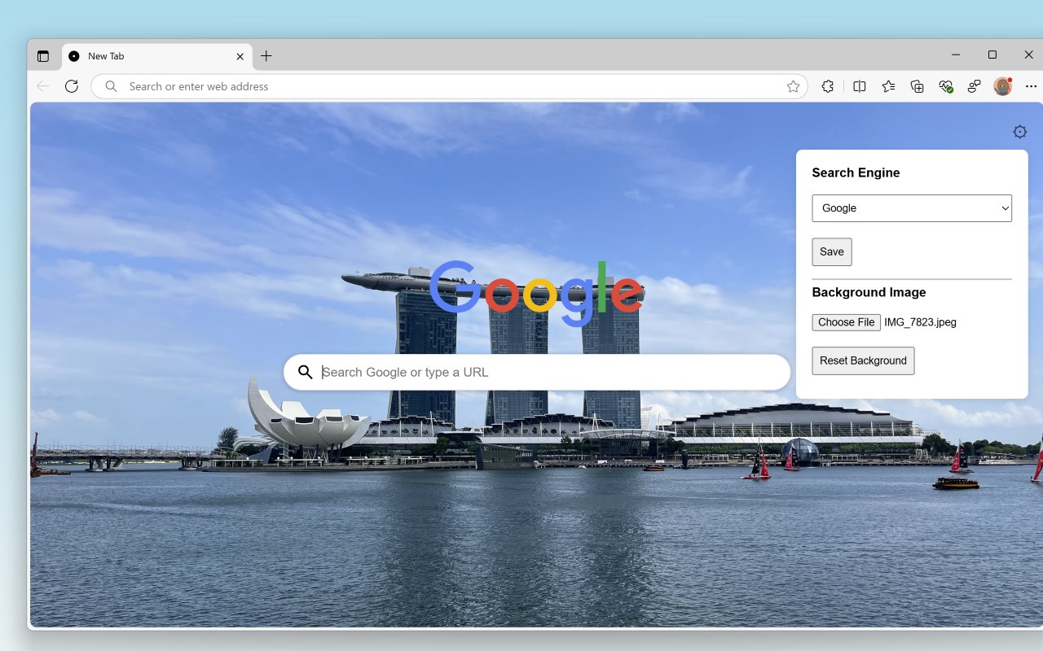
Task: Open the share/workspaces icon beside profile
Action: click(974, 86)
